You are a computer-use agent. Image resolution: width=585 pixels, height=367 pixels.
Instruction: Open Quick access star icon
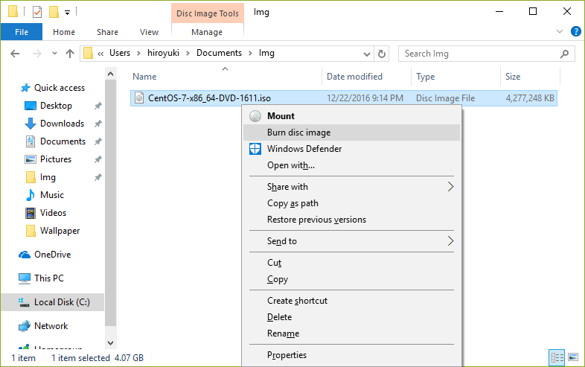[x=25, y=88]
